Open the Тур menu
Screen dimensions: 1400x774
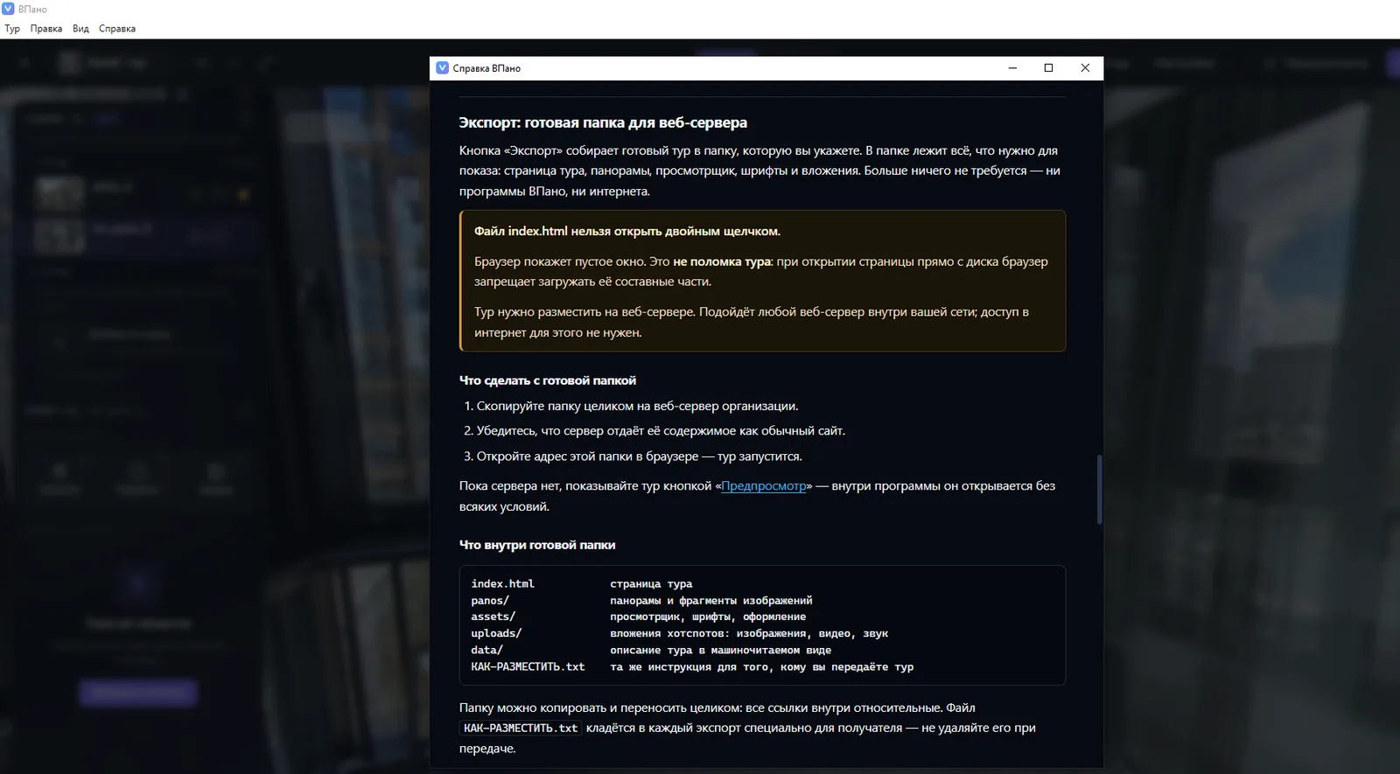[x=12, y=29]
